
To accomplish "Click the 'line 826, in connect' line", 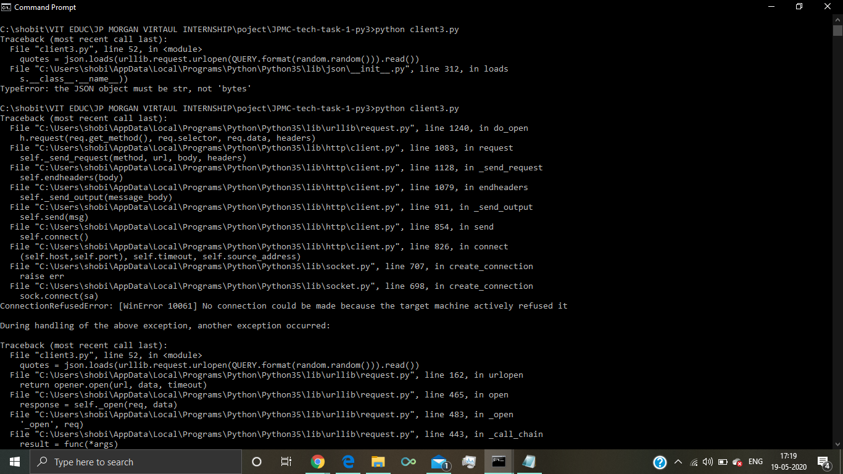I will [259, 247].
